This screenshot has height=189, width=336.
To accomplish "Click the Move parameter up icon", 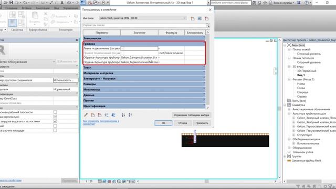I will (x=107, y=115).
